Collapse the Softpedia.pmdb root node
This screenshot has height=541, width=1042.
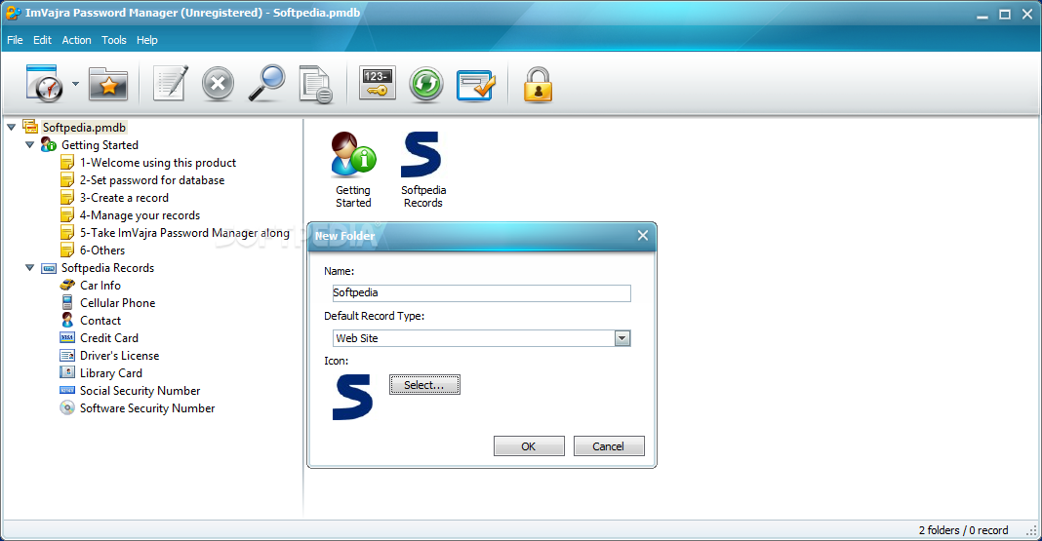(12, 127)
